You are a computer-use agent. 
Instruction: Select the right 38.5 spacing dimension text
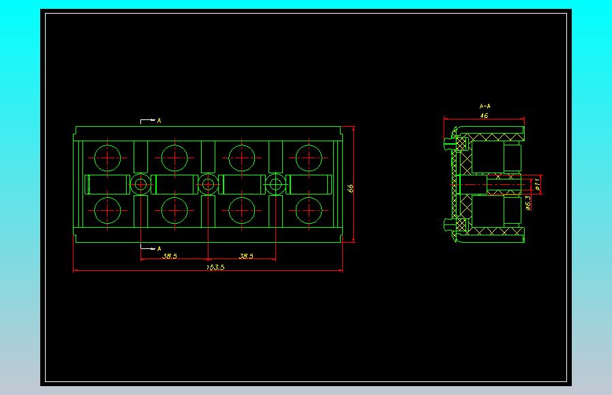pyautogui.click(x=246, y=256)
